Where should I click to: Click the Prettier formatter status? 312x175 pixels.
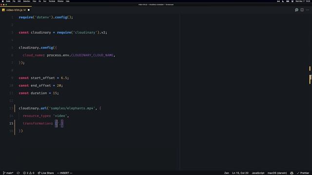303,173
